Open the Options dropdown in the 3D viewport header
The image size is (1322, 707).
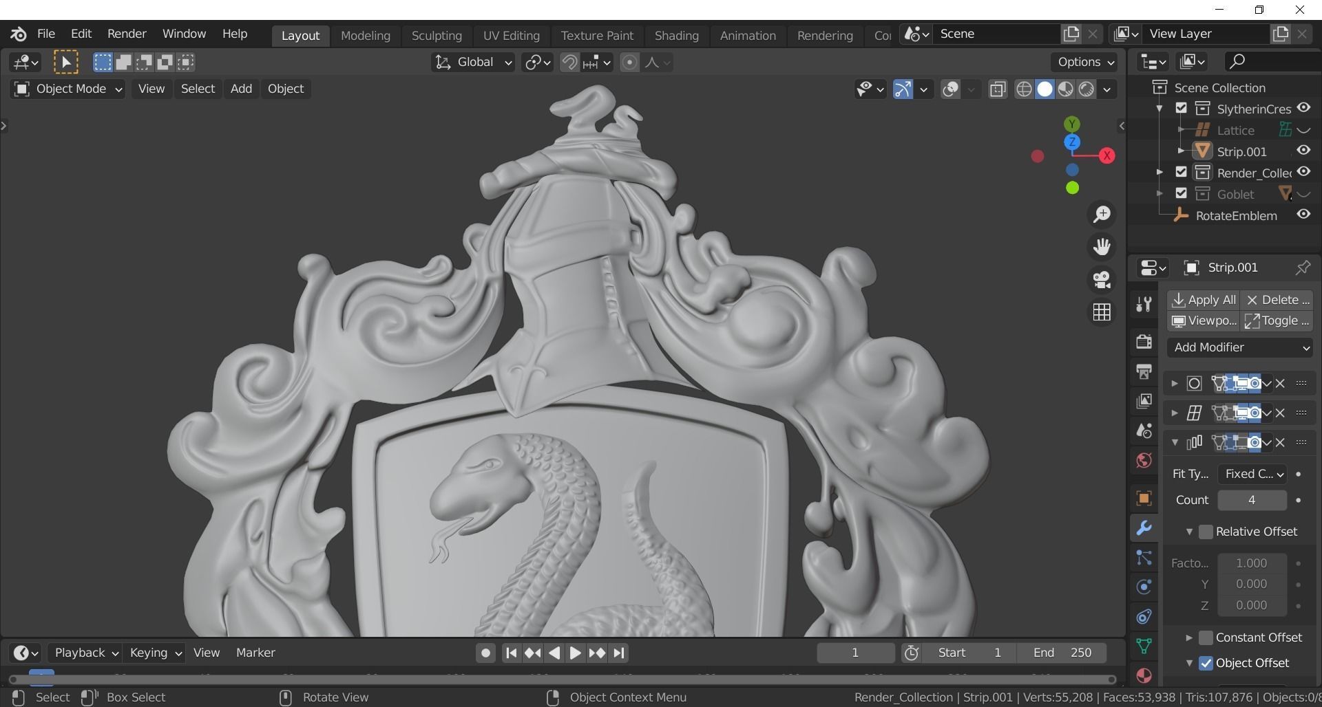coord(1085,62)
